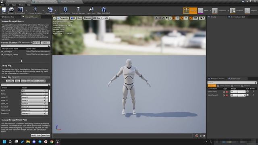This screenshot has height=145, width=258.
Task: Toggle Attribute curve filter checkbox
Action: [232, 86]
